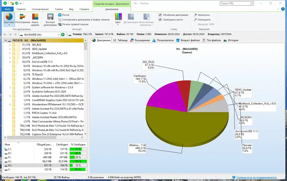Toggle the Объёмная диаграмма checkbox
The image size is (287, 181).
pos(160,15)
